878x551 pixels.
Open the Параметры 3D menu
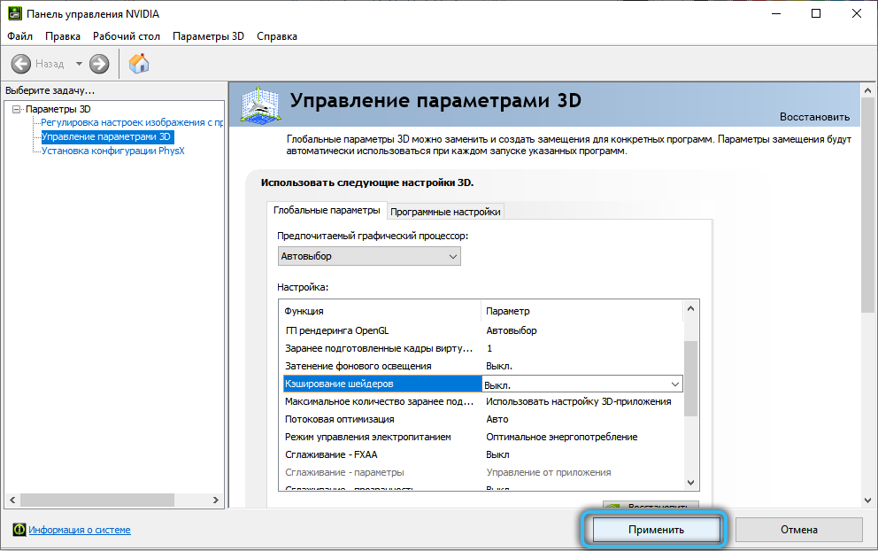click(x=208, y=36)
